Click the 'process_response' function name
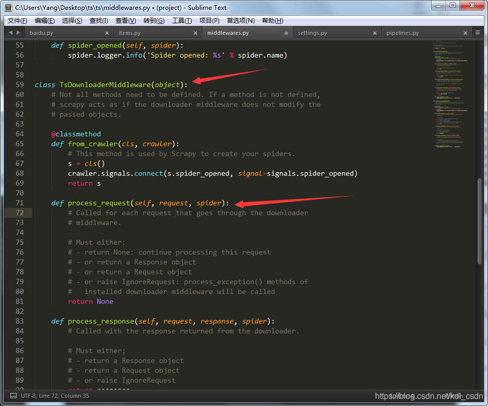The height and width of the screenshot is (406, 488). (x=101, y=321)
